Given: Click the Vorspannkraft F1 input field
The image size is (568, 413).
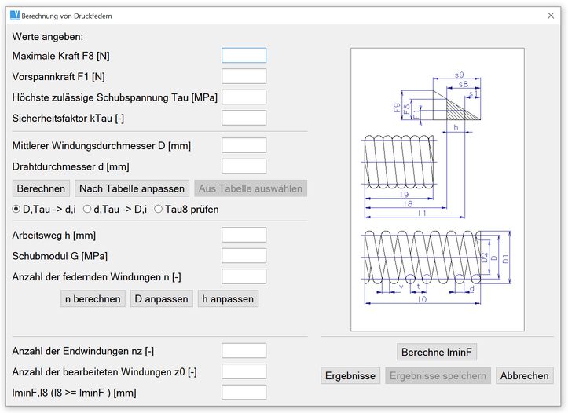Looking at the screenshot, I should (x=244, y=77).
